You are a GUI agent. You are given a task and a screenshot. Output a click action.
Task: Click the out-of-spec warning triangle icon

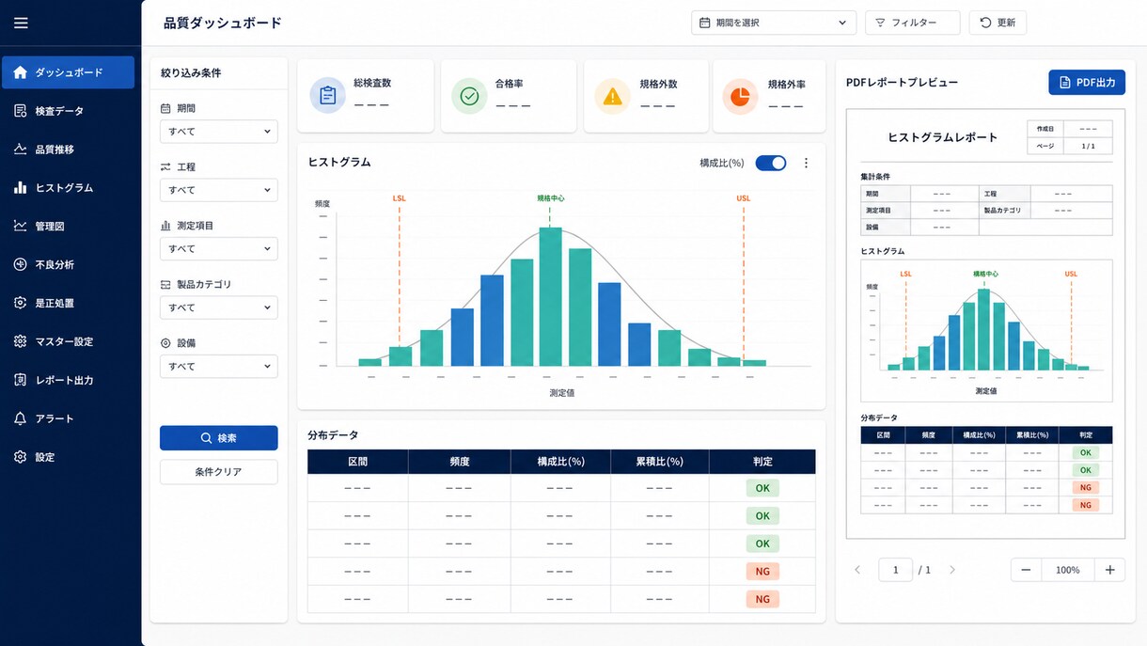pos(612,96)
